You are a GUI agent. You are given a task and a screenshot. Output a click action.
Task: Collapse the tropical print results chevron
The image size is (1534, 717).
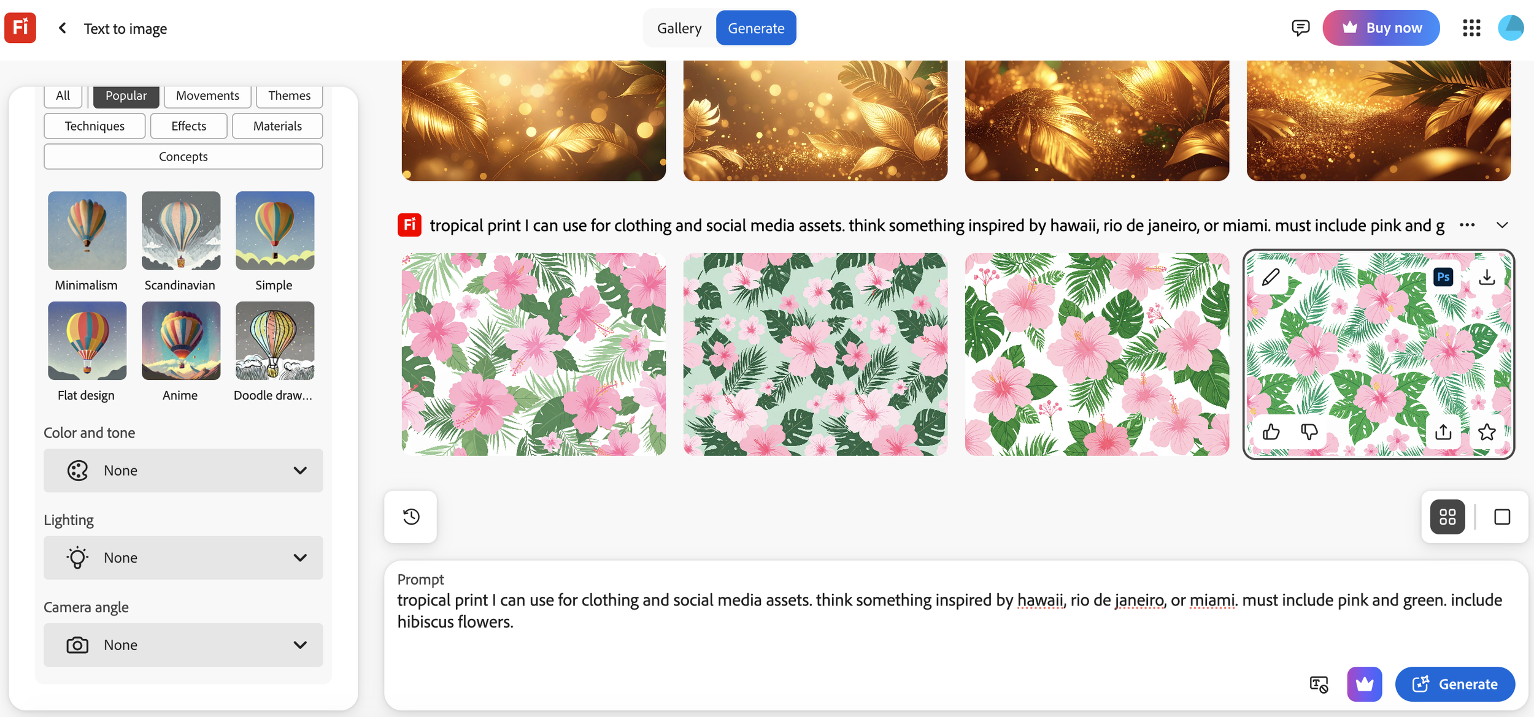click(1502, 225)
